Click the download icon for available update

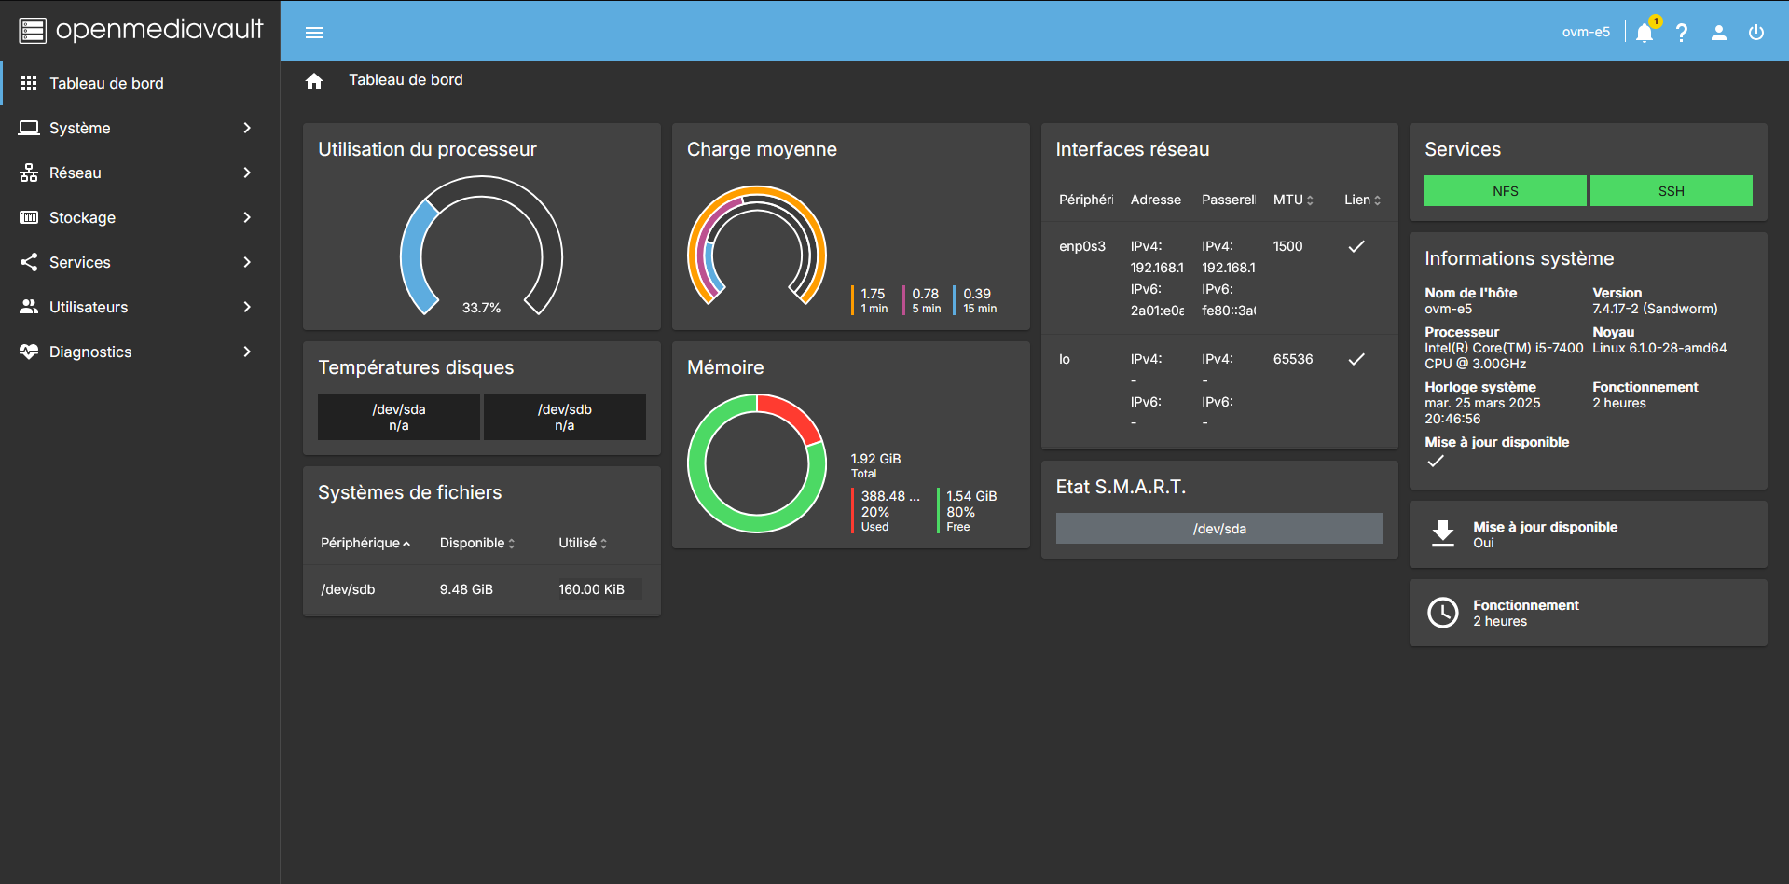click(x=1442, y=533)
